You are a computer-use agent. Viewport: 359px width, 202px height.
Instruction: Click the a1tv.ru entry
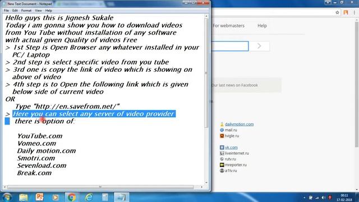[231, 171]
